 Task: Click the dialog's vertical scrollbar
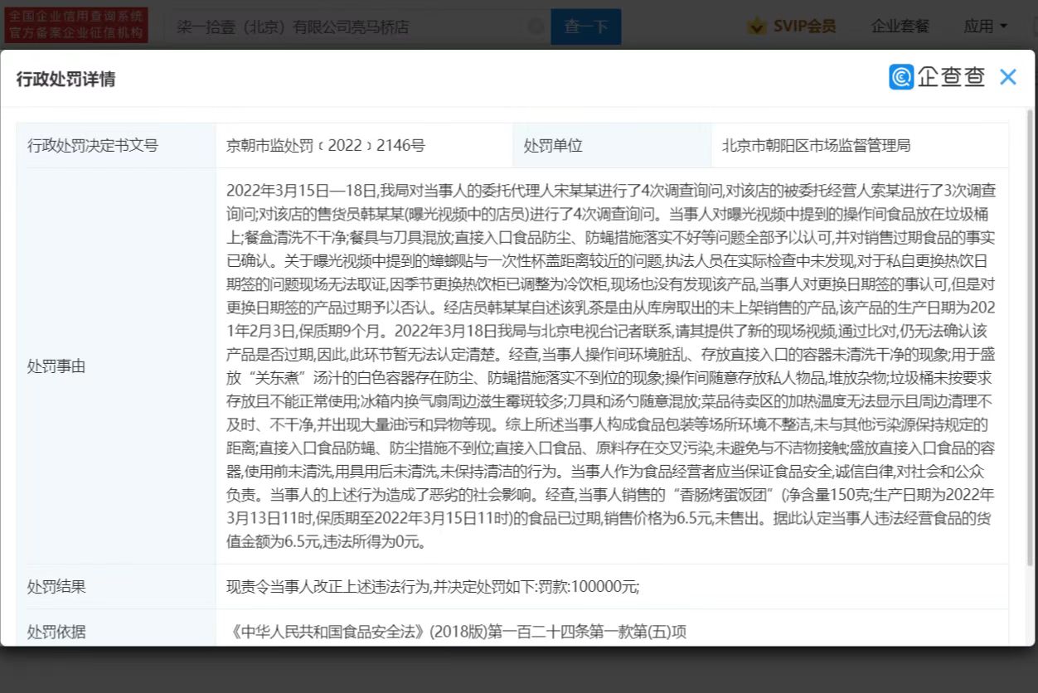[x=1030, y=332]
